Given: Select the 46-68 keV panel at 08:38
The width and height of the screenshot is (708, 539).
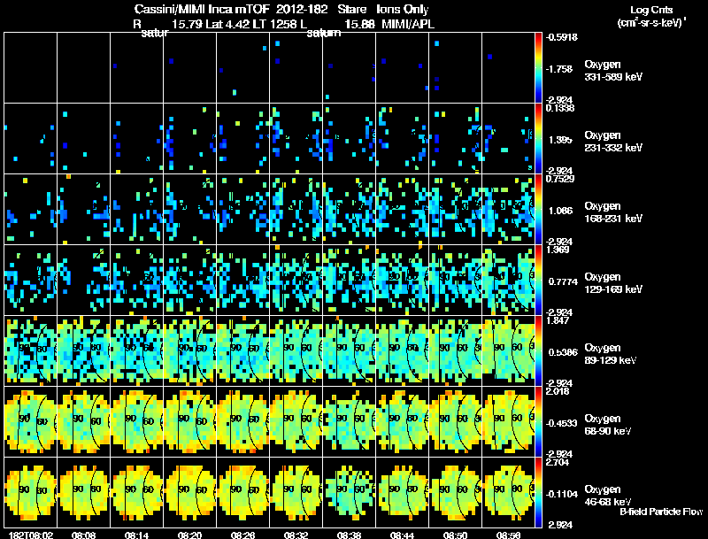Looking at the screenshot, I should pos(349,492).
